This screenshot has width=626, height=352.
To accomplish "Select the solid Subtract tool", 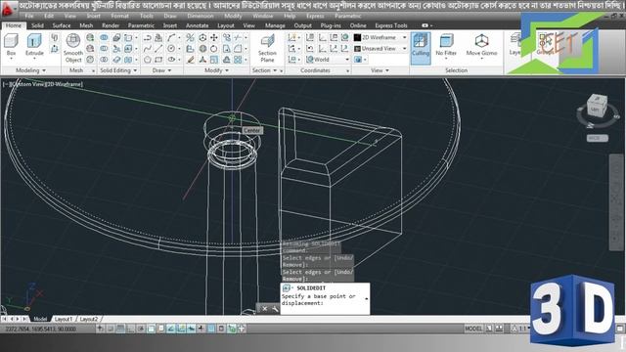I will coord(104,48).
